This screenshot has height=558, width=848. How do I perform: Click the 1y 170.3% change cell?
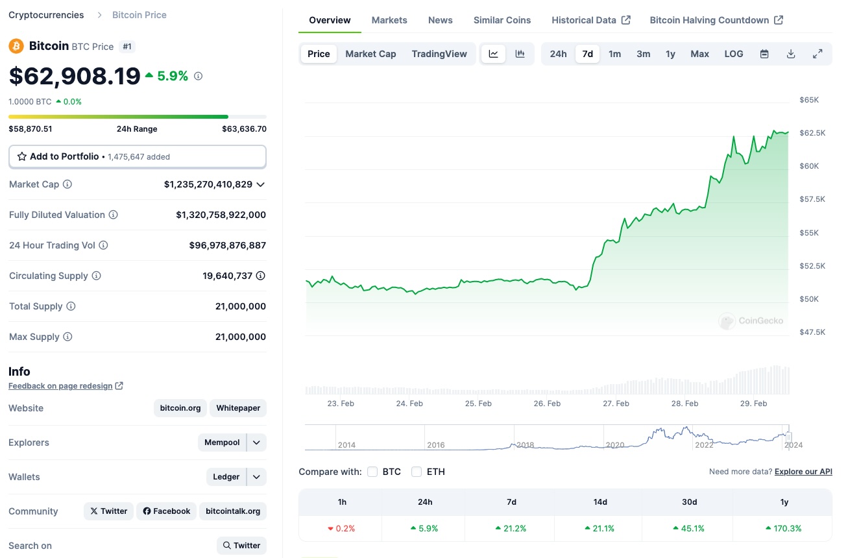784,528
